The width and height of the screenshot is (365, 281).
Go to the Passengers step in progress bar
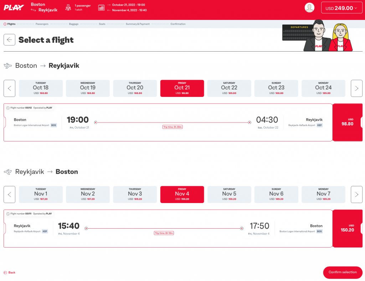pos(42,24)
